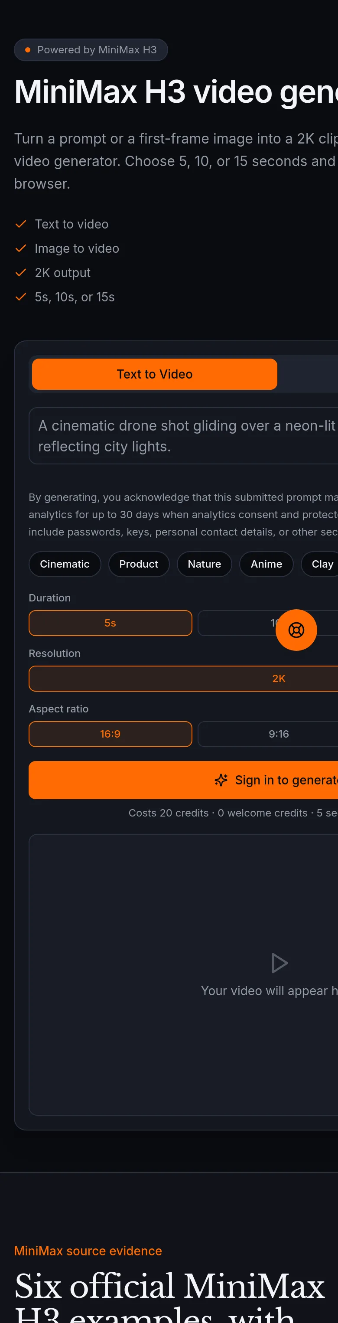Switch to the Text to Video tab
The width and height of the screenshot is (338, 1323).
coord(154,374)
